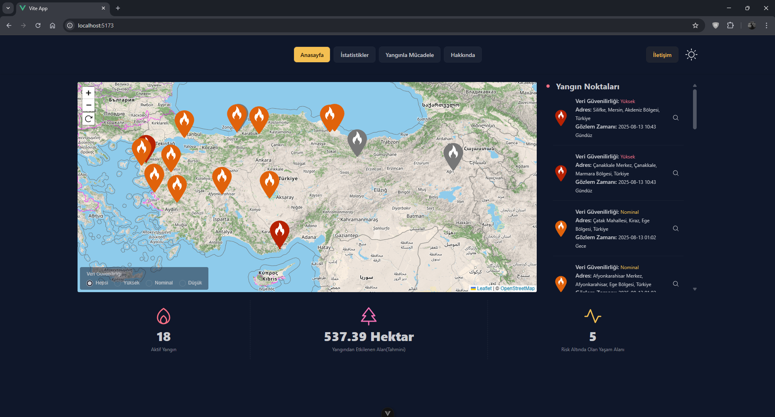775x417 pixels.
Task: Zoom out on the fire map
Action: tap(88, 105)
